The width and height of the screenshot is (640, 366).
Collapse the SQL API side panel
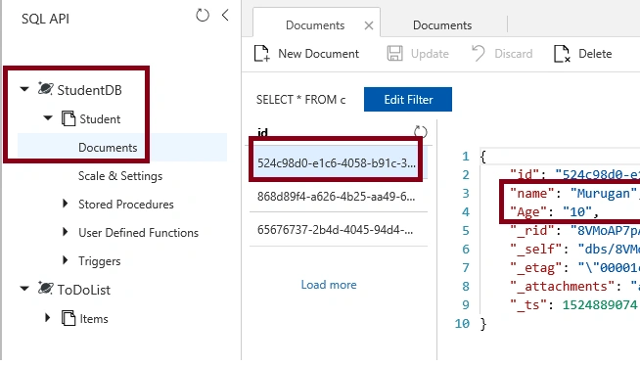225,15
